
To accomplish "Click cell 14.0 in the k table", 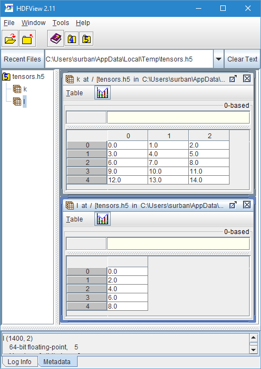I will (209, 180).
